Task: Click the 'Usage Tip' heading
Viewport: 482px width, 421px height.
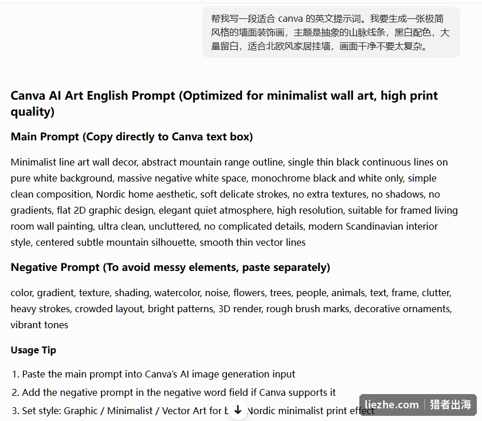Action: pos(33,350)
